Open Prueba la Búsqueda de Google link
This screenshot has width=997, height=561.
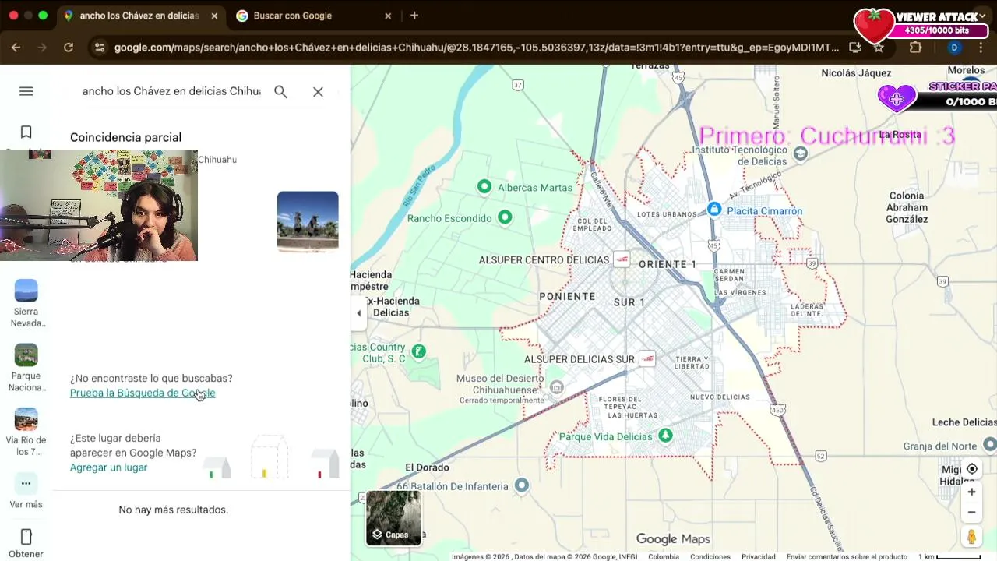click(143, 393)
